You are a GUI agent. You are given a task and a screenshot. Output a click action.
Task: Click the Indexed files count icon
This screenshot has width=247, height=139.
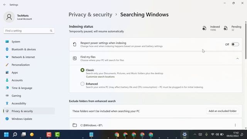click(204, 28)
